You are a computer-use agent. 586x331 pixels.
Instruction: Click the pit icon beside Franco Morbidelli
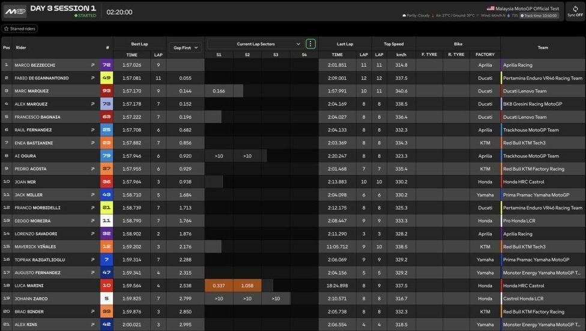click(92, 207)
